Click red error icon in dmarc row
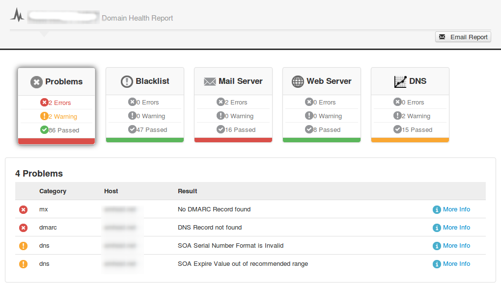 (x=23, y=228)
